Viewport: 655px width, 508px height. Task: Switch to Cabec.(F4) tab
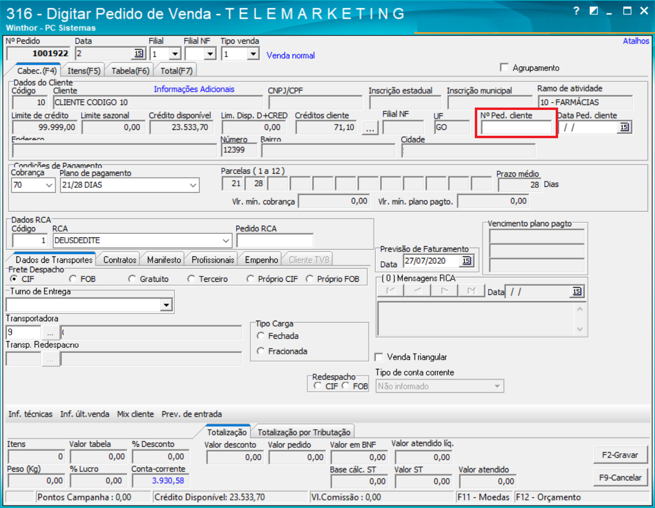tap(37, 71)
